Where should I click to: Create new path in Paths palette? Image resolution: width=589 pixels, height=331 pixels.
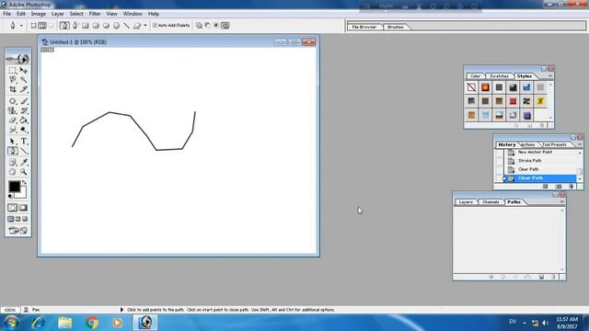(x=541, y=277)
